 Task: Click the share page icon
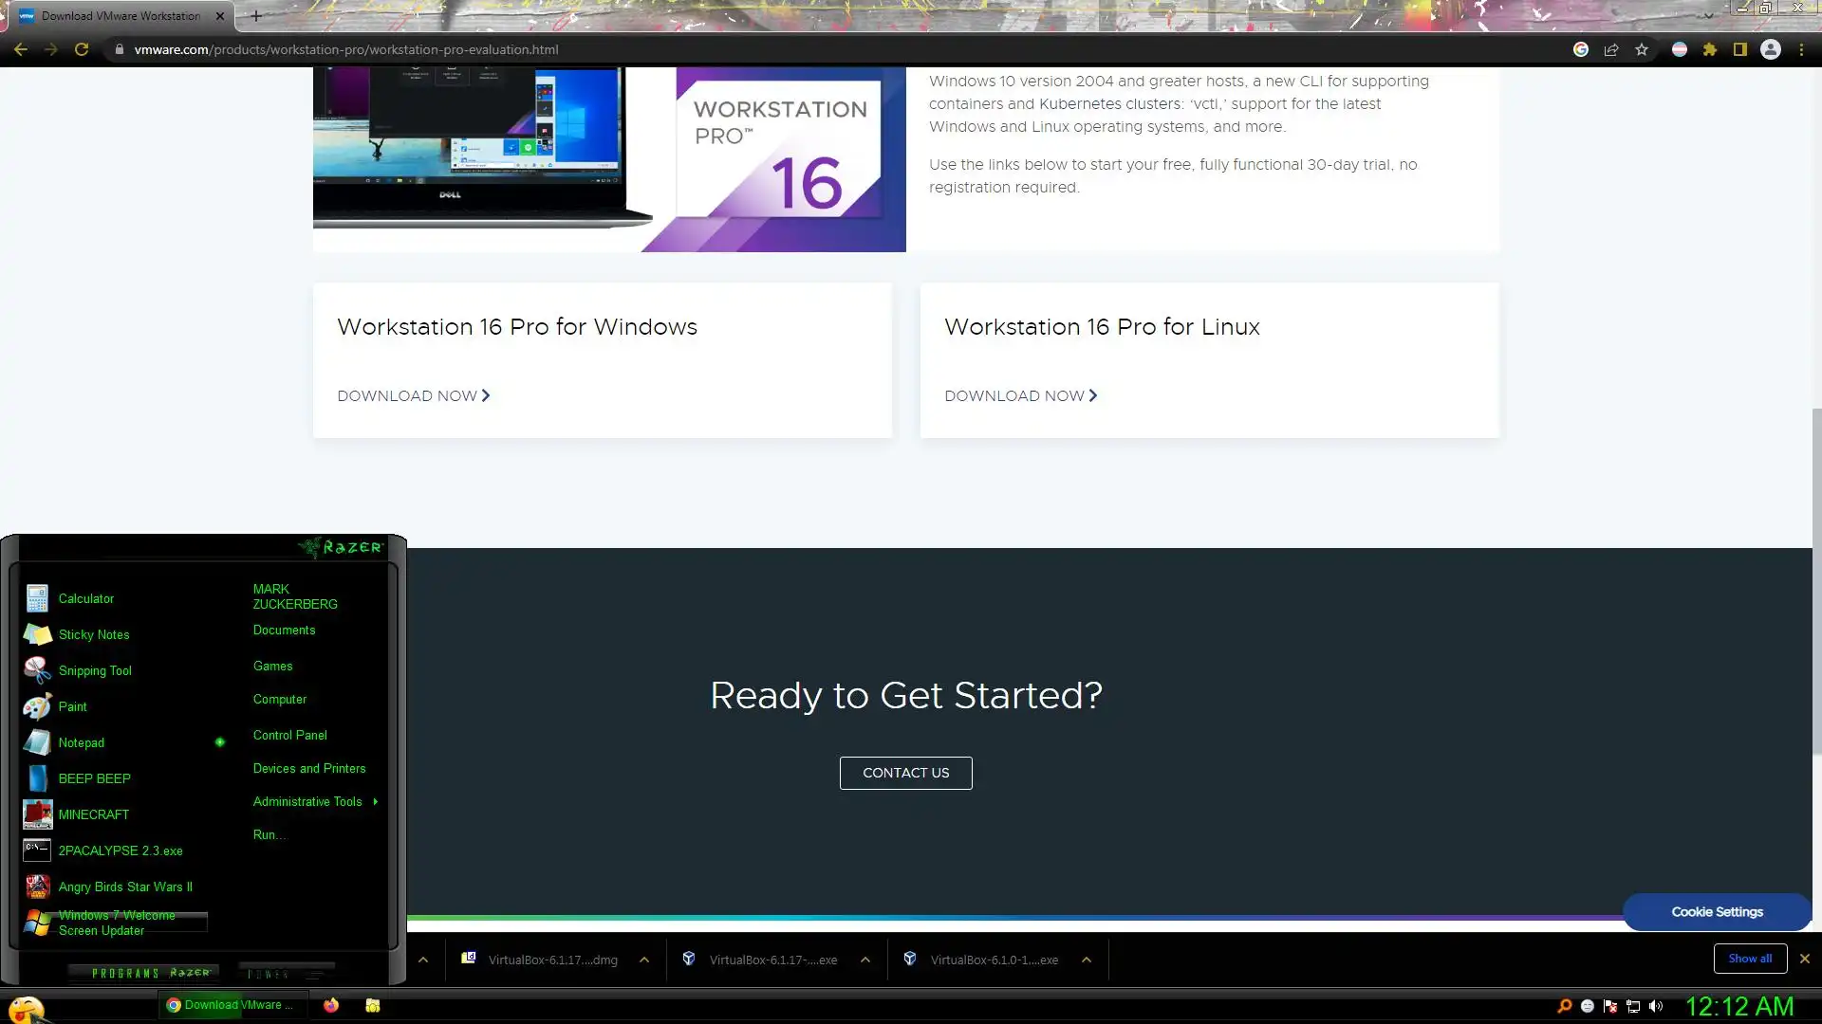coord(1611,49)
